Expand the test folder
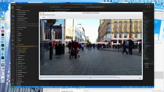The height and width of the screenshot is (92, 164). click(x=18, y=54)
